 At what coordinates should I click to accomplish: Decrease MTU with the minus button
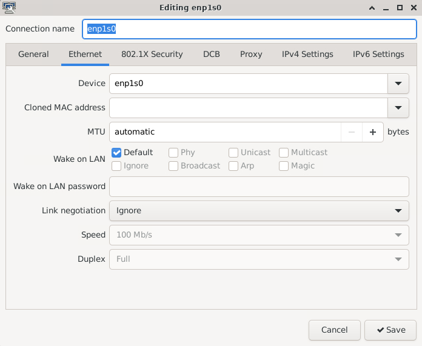(x=352, y=131)
